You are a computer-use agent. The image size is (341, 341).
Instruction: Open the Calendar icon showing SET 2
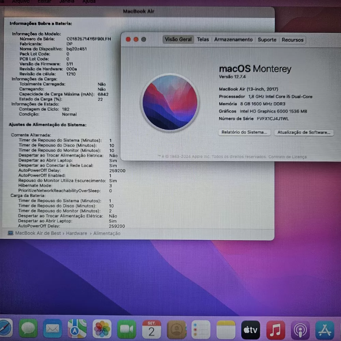point(152,329)
